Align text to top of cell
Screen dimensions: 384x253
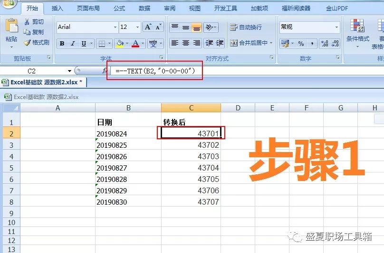click(x=175, y=27)
